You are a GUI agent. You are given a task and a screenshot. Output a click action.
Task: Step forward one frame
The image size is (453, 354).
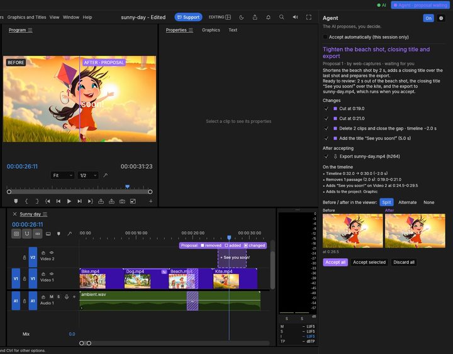pos(79,202)
